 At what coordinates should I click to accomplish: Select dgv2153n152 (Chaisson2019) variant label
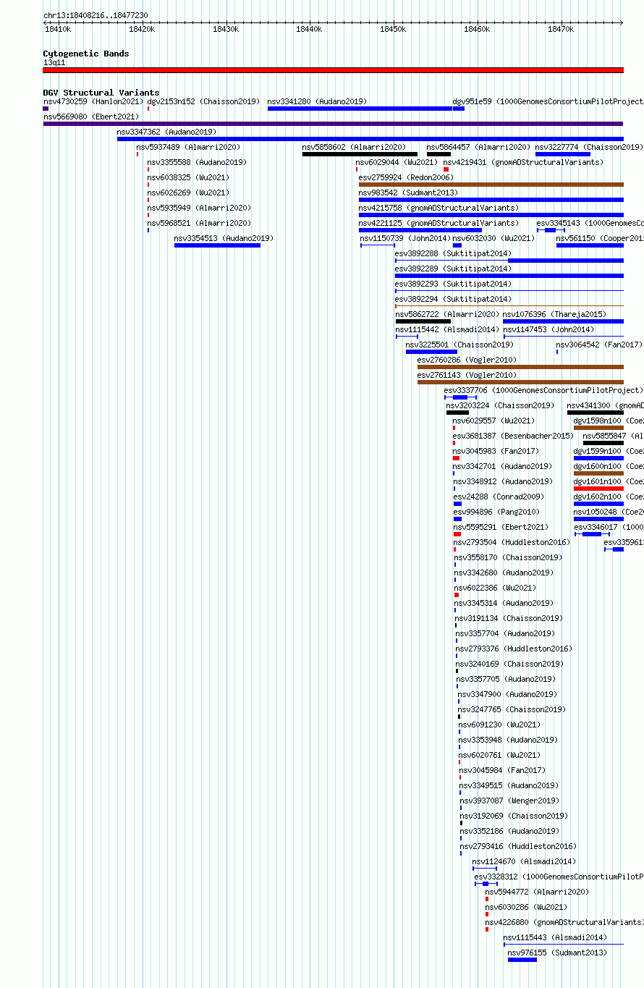pos(203,101)
